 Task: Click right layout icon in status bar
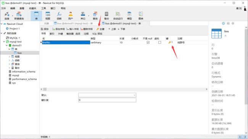tap(245, 137)
